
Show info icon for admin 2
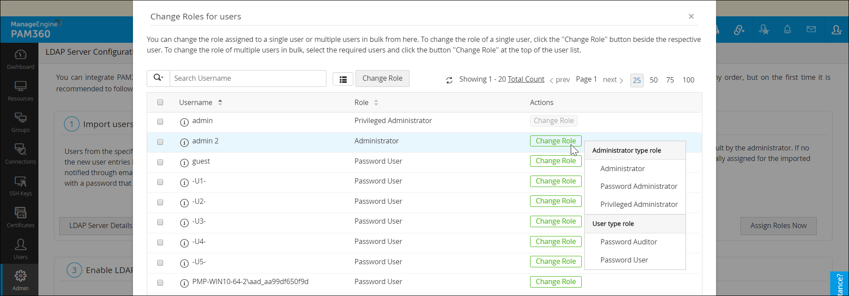point(184,142)
